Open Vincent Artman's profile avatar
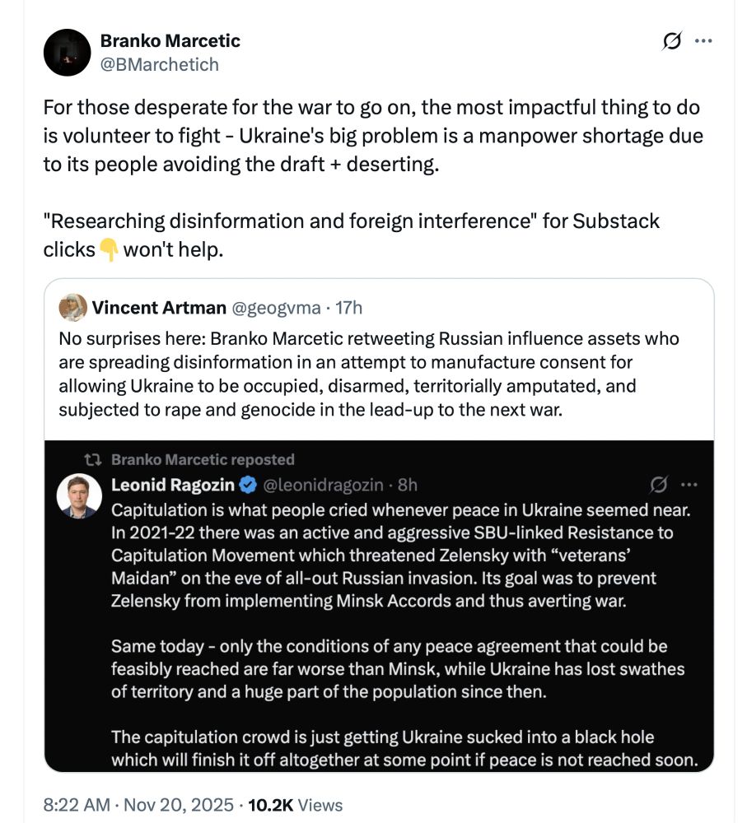Image resolution: width=747 pixels, height=823 pixels. (73, 307)
